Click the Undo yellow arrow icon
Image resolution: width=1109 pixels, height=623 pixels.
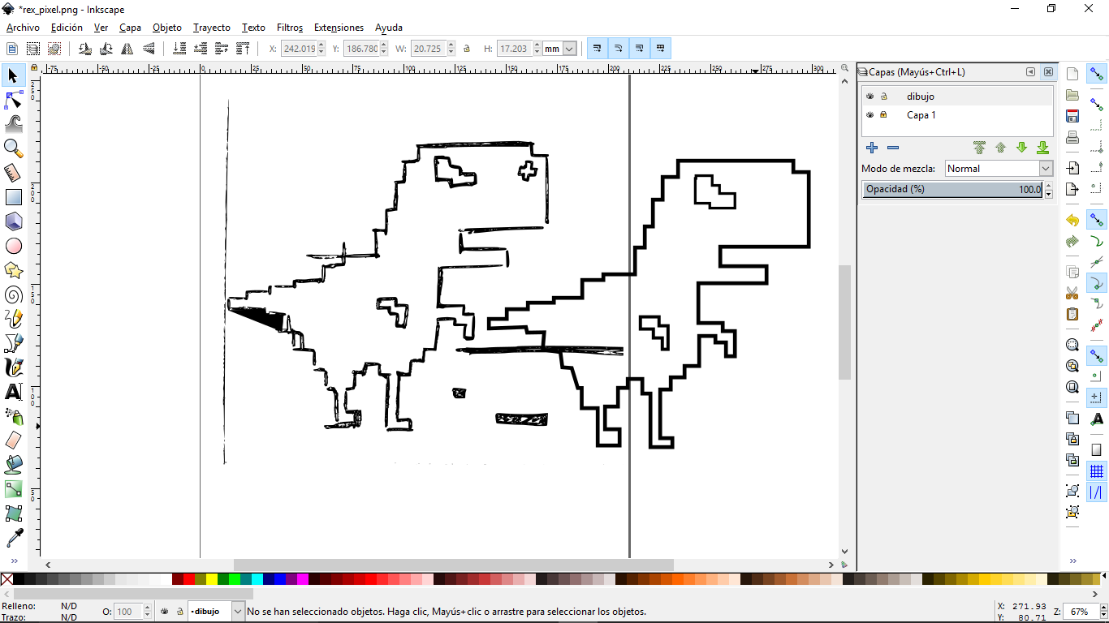pyautogui.click(x=1072, y=220)
